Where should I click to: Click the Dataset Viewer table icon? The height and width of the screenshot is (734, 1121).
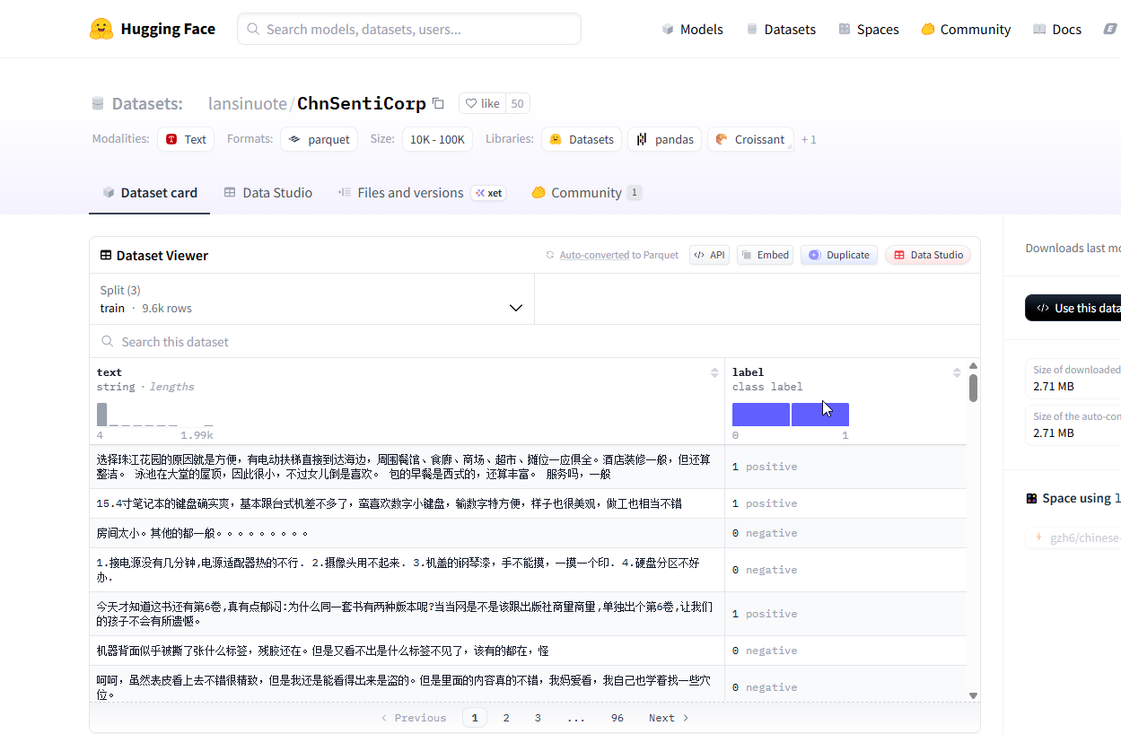point(106,256)
